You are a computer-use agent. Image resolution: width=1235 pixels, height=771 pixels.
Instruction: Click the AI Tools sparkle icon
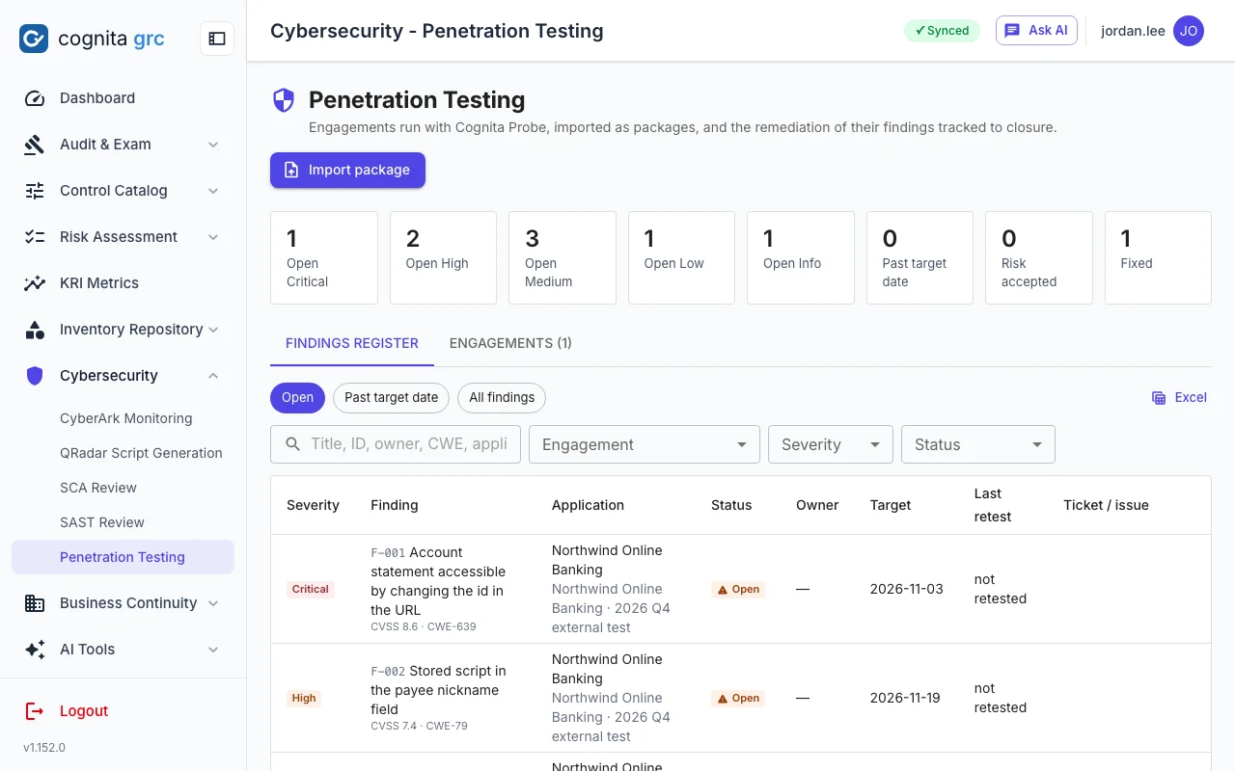click(35, 650)
